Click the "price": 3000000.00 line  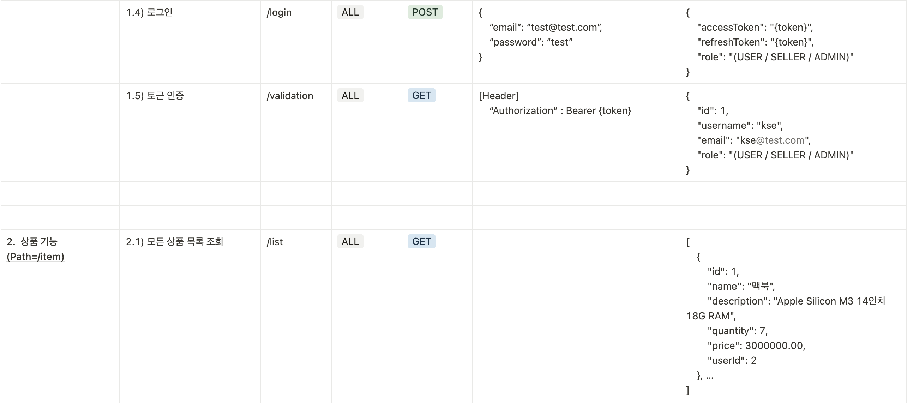click(x=756, y=346)
